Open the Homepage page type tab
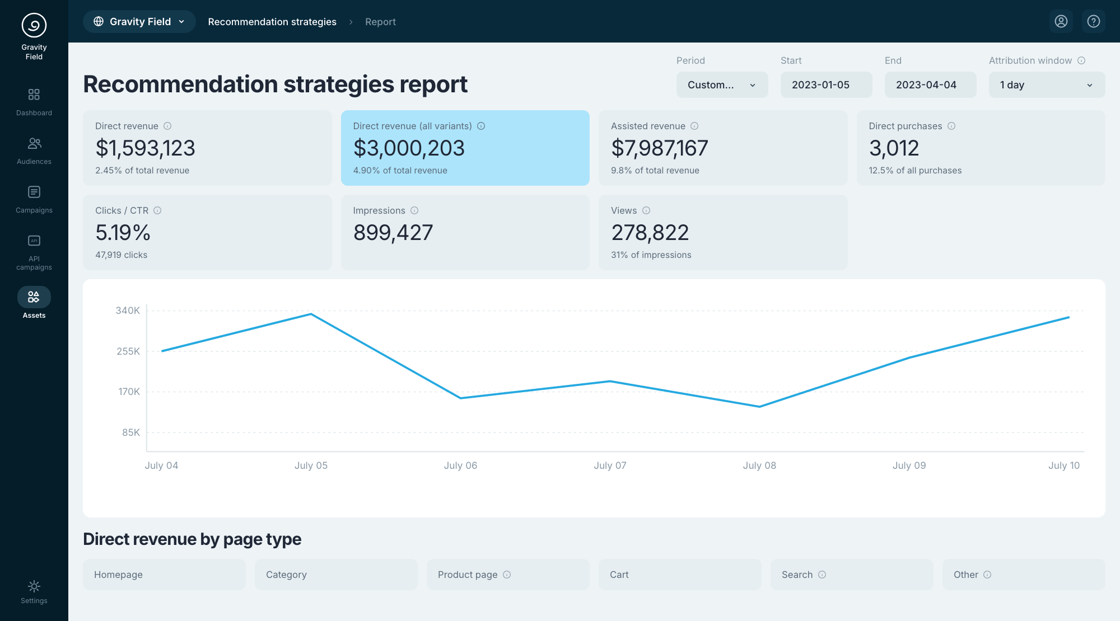Viewport: 1120px width, 621px height. [164, 575]
